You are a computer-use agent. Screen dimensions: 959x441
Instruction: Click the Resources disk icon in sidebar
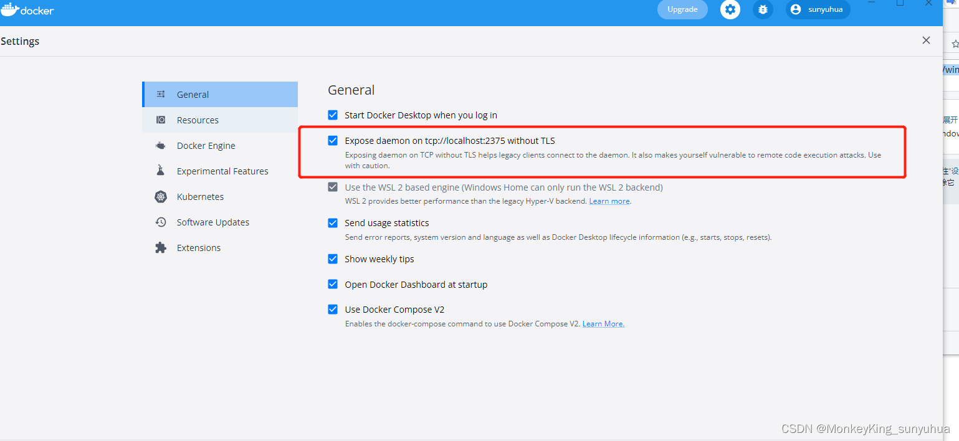(x=161, y=120)
